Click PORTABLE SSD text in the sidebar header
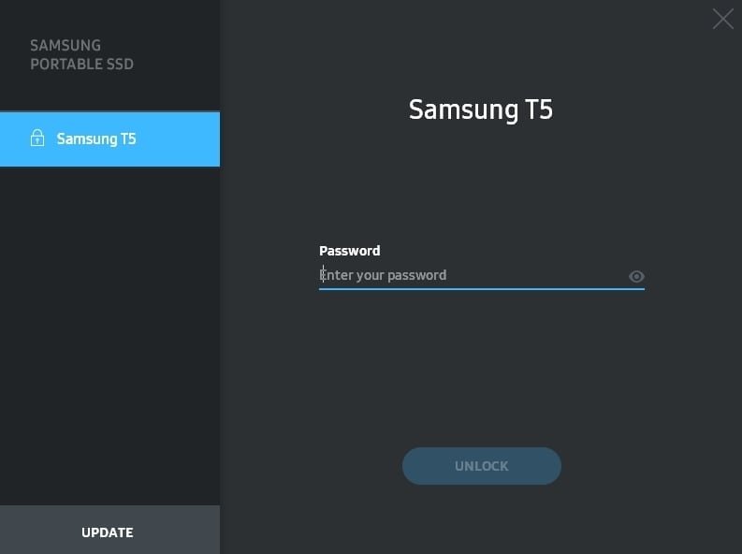This screenshot has height=554, width=742. point(81,64)
